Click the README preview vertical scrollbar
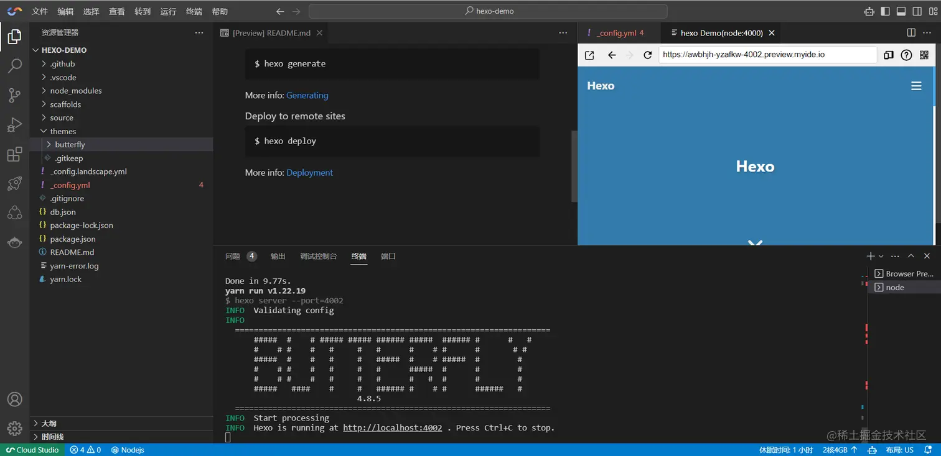 574,166
